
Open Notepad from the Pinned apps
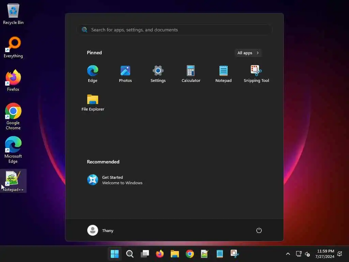click(224, 74)
